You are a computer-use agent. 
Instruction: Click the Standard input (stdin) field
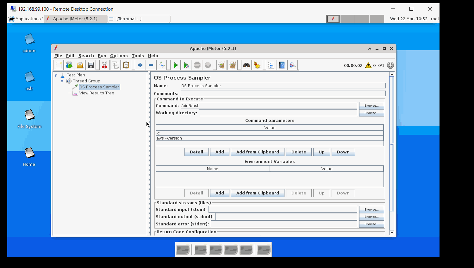(283, 209)
